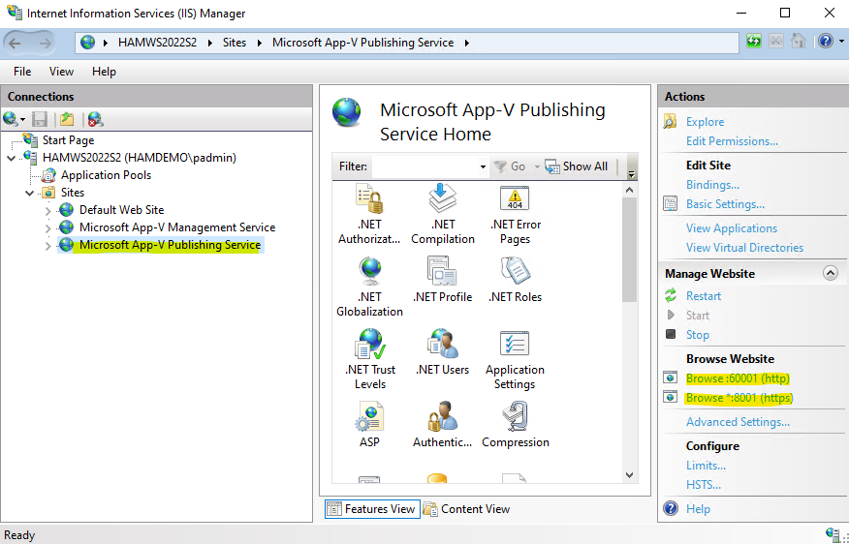Collapse the HAMWS2022S2 server node
This screenshot has height=544, width=849.
(11, 158)
